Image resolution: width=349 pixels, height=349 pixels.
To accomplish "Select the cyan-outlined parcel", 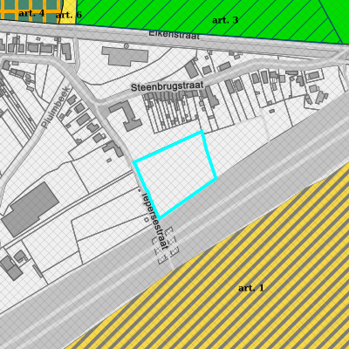I will [175, 174].
